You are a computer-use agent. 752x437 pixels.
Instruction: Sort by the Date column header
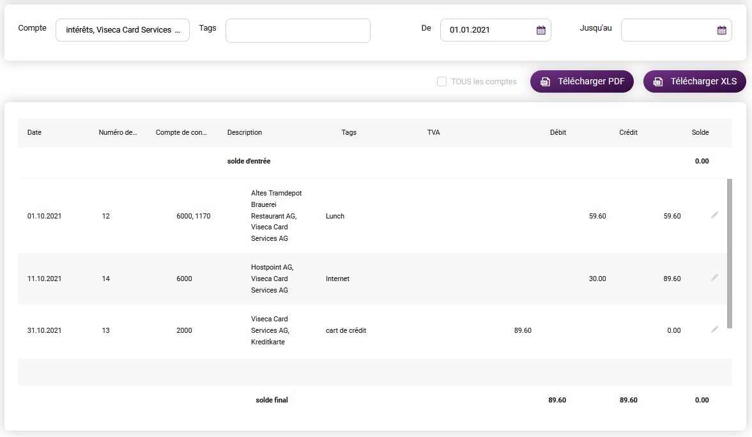(x=35, y=132)
